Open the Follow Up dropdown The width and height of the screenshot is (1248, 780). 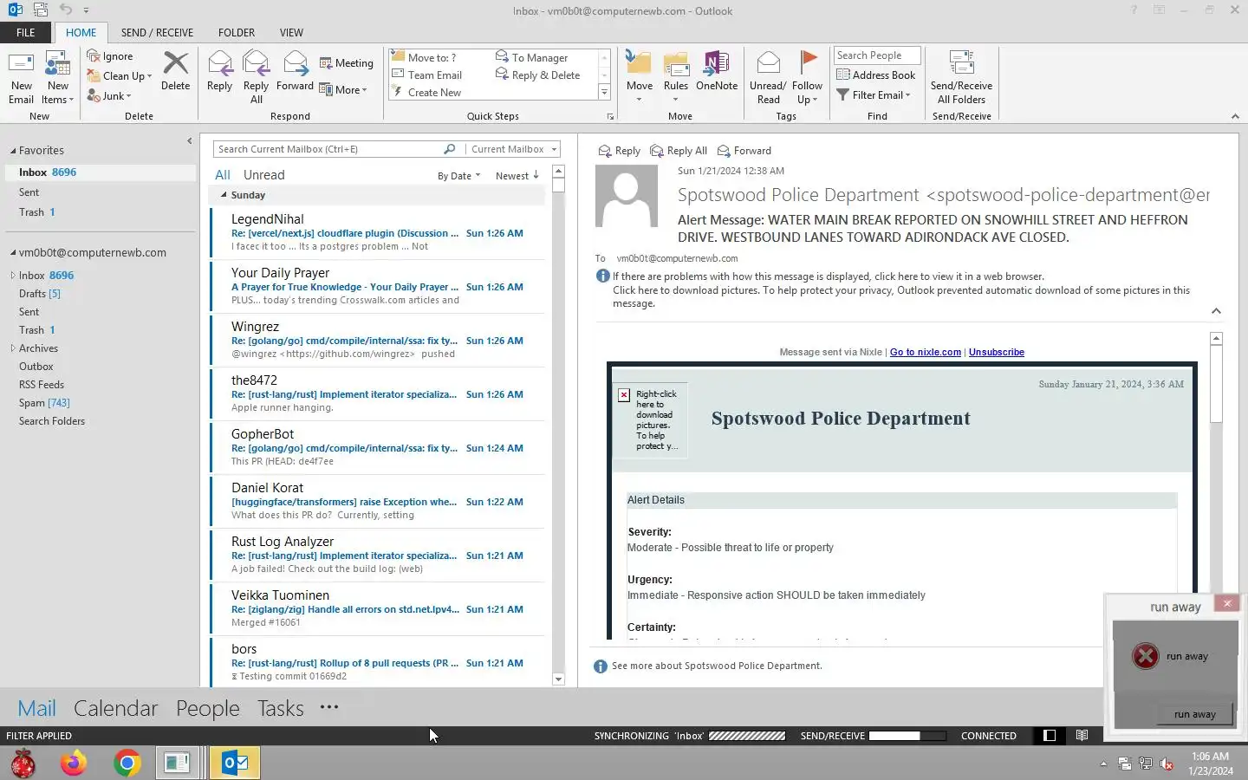(x=807, y=77)
